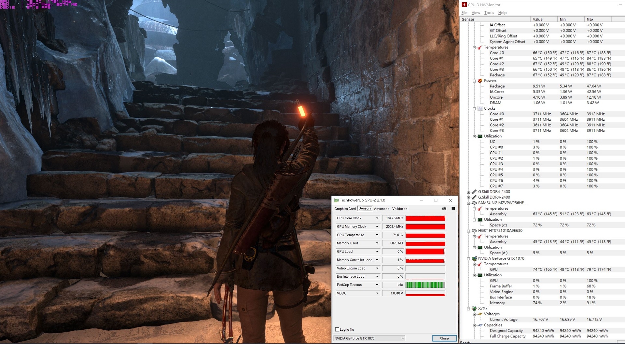This screenshot has height=344, width=625.
Task: Click the Utilization icon under HGST drive
Action: pyautogui.click(x=479, y=247)
